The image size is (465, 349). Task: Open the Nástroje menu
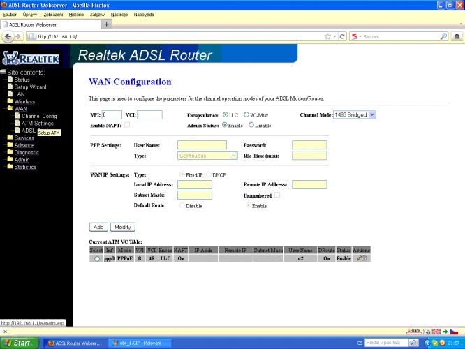[x=119, y=15]
